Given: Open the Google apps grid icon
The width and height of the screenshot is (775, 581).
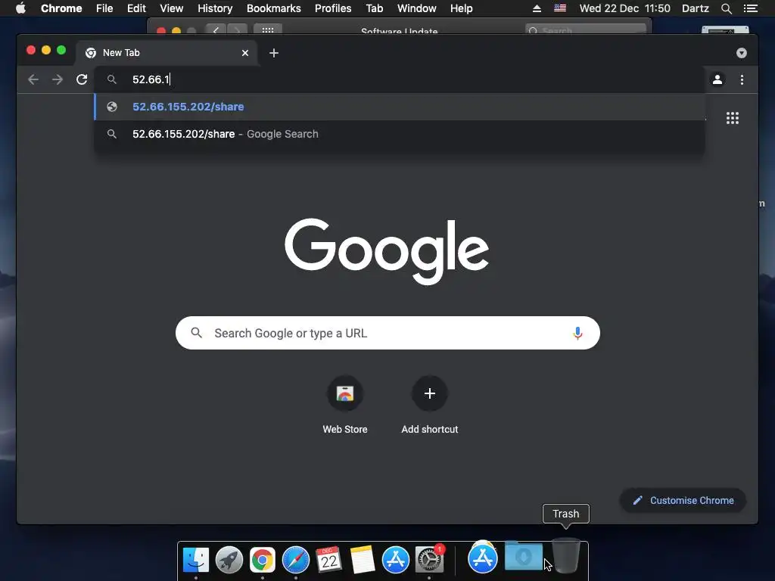Looking at the screenshot, I should (733, 118).
